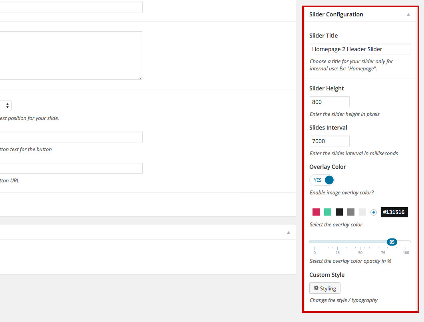Select 'Select the overlay color opacity in %' hint
Image resolution: width=424 pixels, height=322 pixels.
point(350,261)
